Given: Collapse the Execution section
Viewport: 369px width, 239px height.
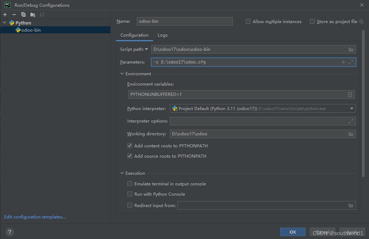Looking at the screenshot, I should [x=122, y=173].
